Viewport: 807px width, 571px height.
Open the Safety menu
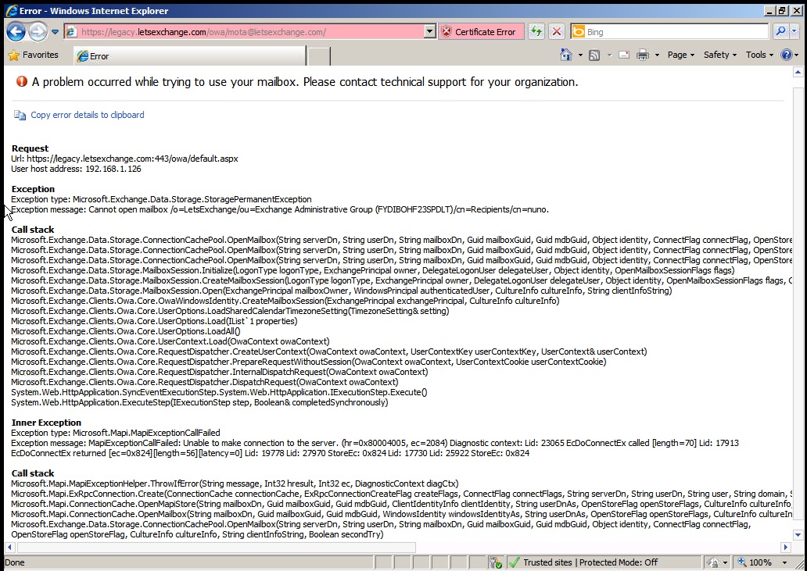point(720,55)
